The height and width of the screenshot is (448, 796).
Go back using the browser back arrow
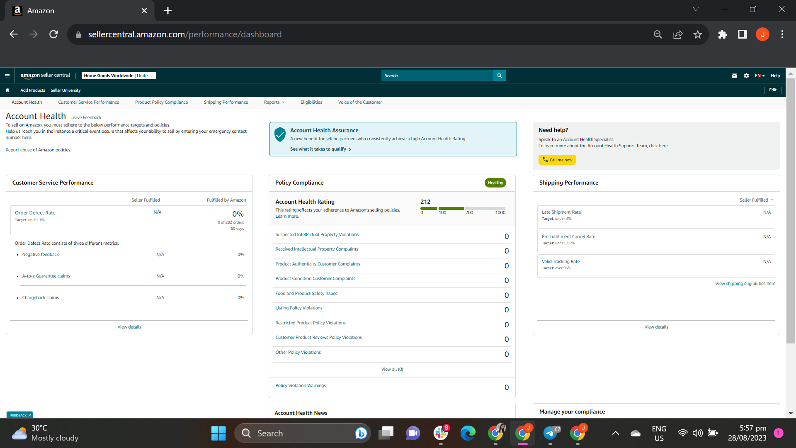click(x=14, y=34)
